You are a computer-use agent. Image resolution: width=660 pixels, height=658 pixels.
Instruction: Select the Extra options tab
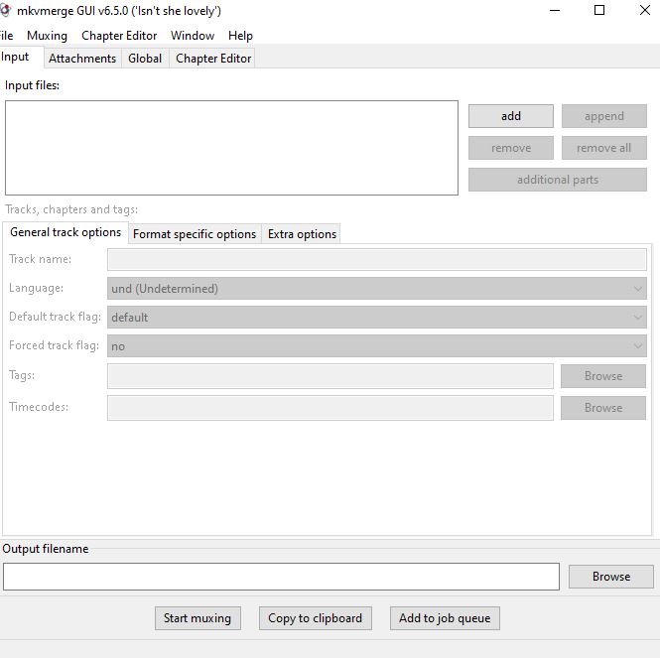302,234
